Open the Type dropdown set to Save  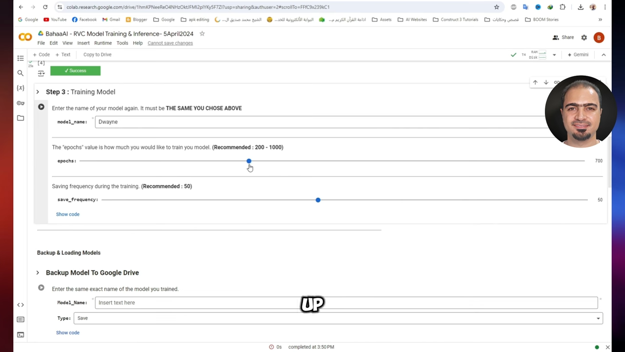click(x=338, y=318)
